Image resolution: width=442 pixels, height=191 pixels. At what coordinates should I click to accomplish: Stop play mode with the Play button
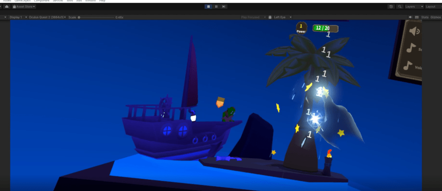click(208, 6)
